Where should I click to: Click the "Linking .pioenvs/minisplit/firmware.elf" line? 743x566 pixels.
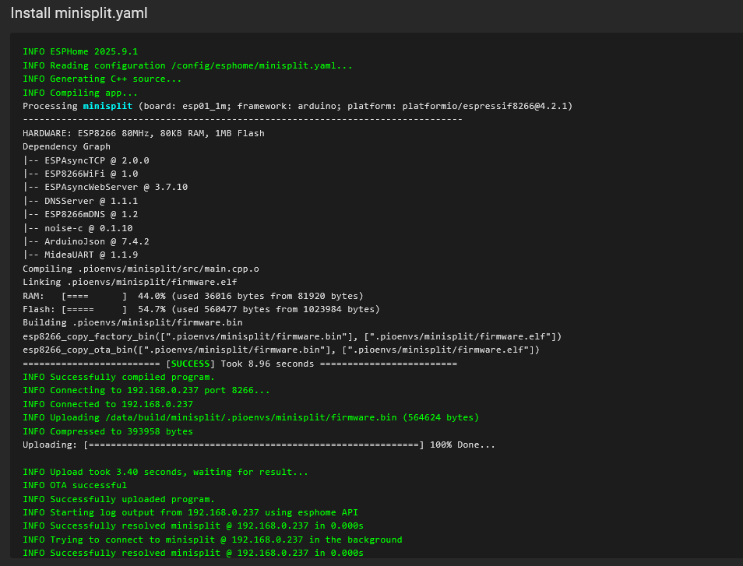pos(129,282)
